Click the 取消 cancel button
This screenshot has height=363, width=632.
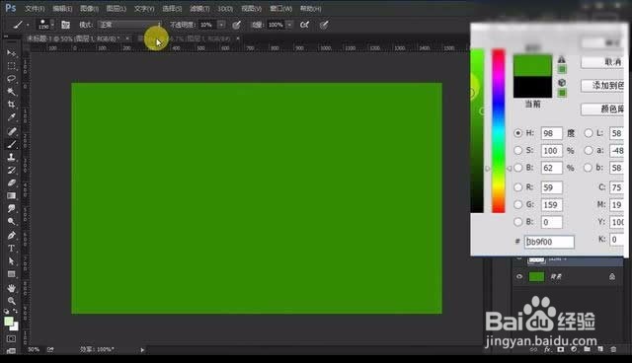click(x=603, y=62)
